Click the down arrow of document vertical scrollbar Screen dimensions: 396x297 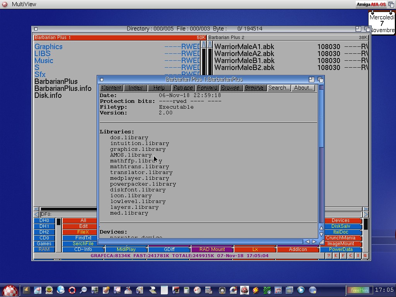point(321,234)
